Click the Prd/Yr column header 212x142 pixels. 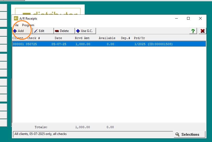coord(139,38)
